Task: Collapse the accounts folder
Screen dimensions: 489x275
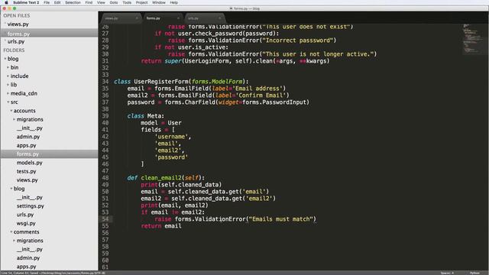Action: coord(11,111)
